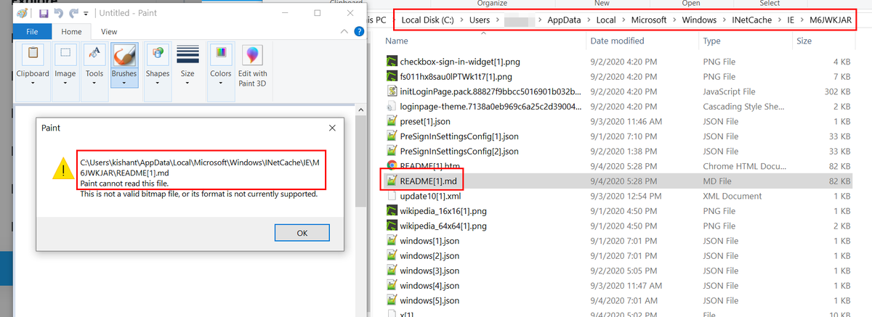Expand the Shapes group dropdown arrow
This screenshot has width=872, height=317.
[157, 83]
